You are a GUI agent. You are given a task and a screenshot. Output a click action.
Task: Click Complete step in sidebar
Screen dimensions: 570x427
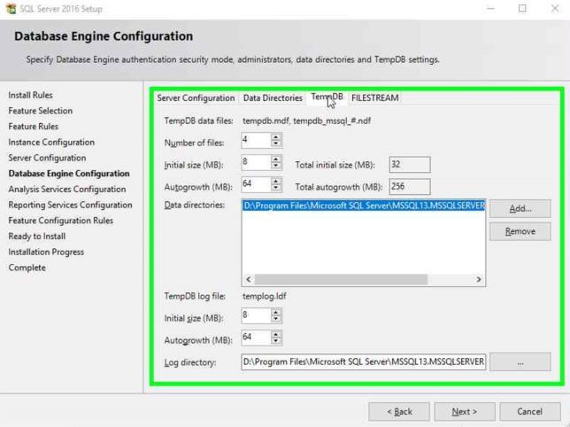point(27,268)
